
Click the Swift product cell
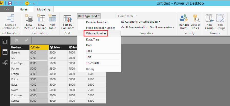click(20, 90)
